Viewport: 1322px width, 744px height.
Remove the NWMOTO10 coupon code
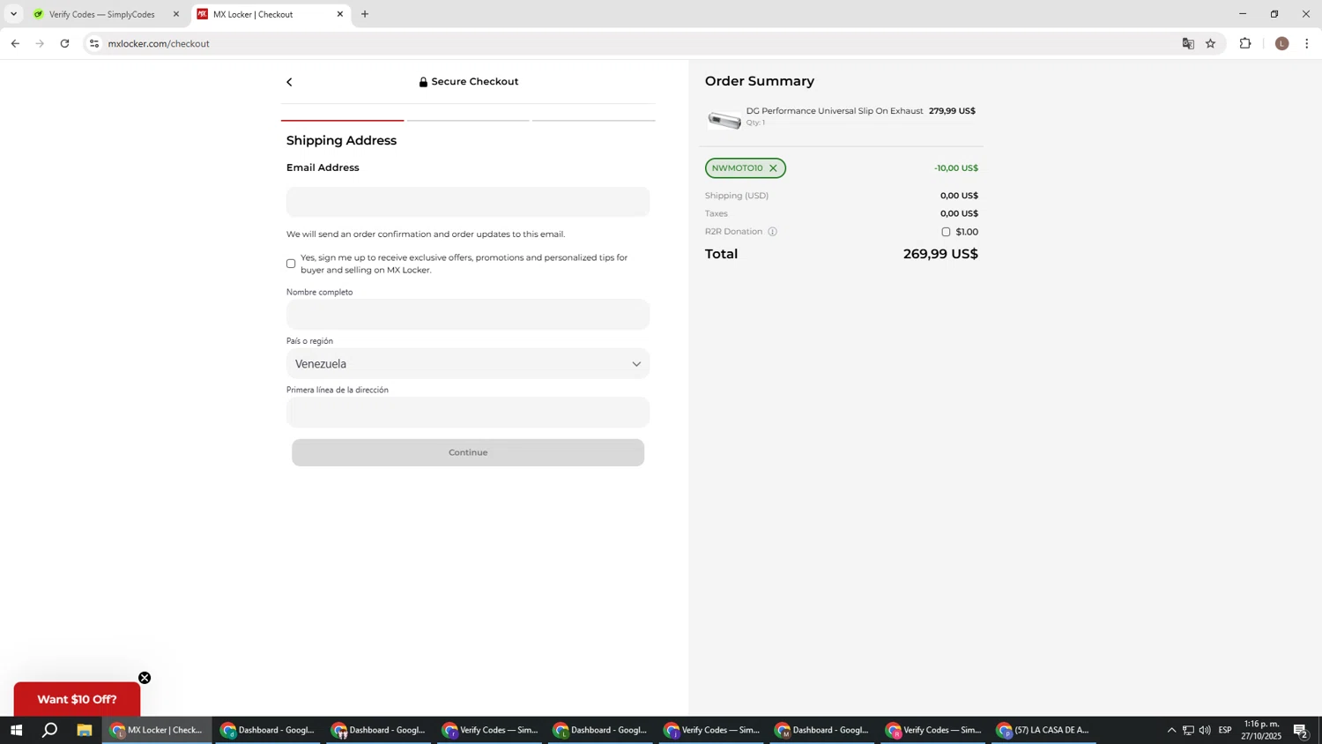(773, 168)
